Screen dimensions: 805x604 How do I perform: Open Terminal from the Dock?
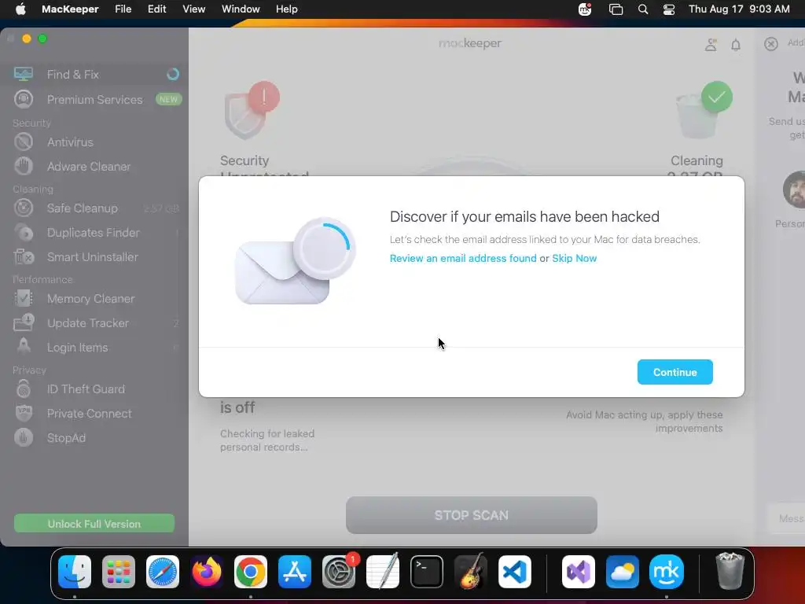(427, 572)
